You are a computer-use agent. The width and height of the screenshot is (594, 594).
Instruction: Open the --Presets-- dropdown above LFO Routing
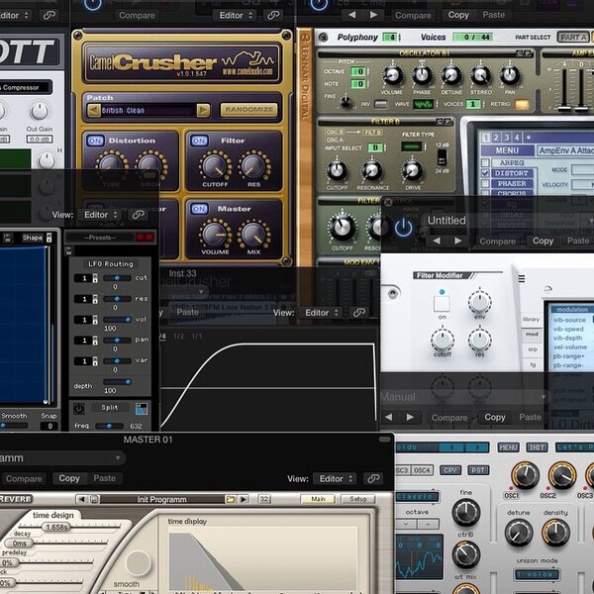click(101, 238)
